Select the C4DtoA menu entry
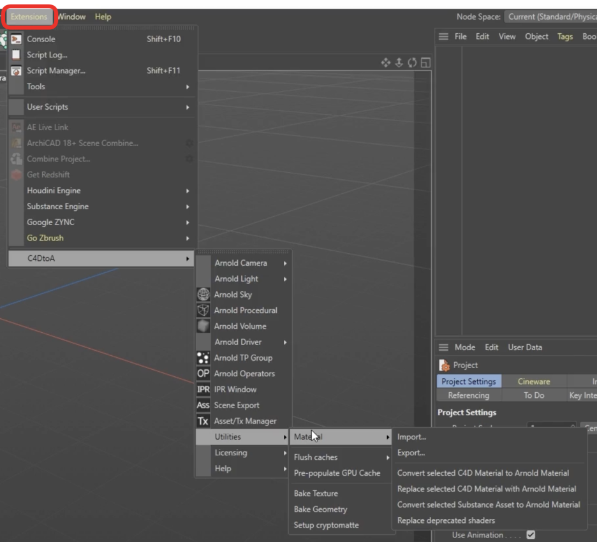The width and height of the screenshot is (597, 542). [101, 258]
